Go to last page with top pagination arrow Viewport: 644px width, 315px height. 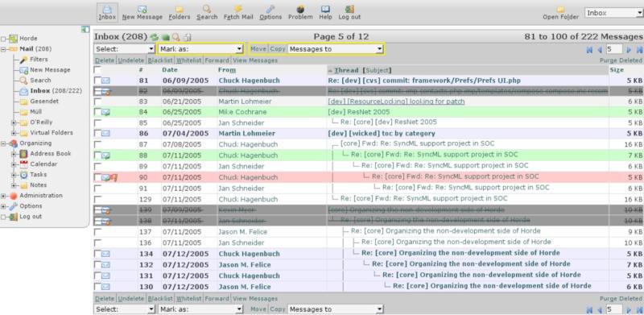pos(639,50)
